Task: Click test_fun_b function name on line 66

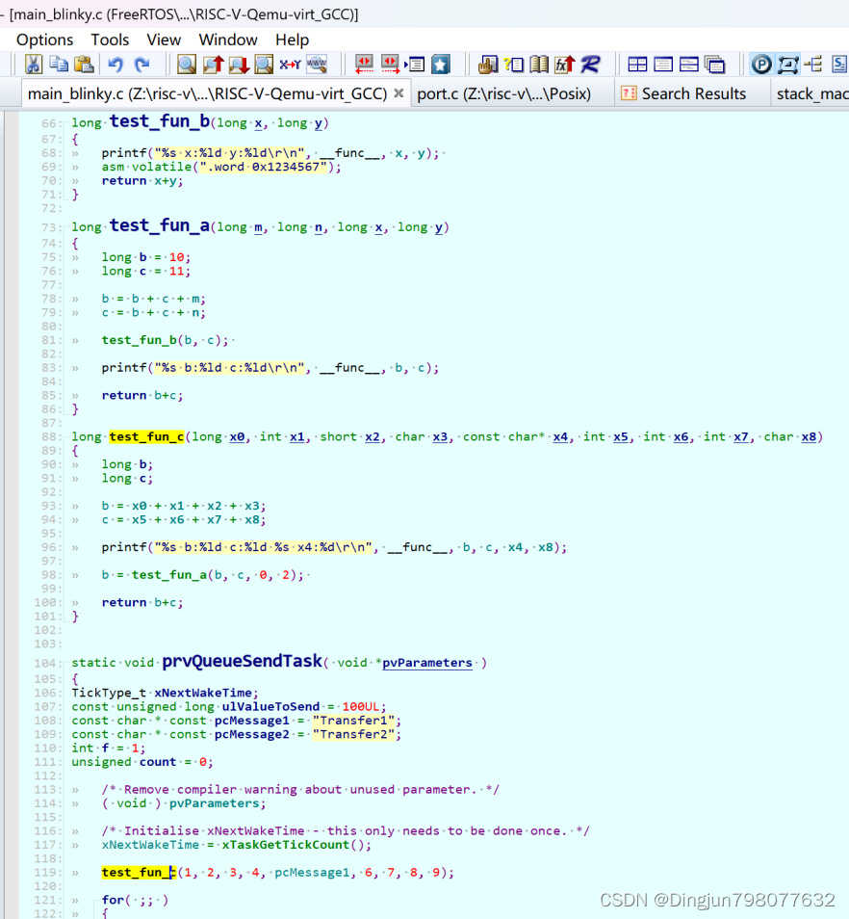Action: tap(159, 121)
